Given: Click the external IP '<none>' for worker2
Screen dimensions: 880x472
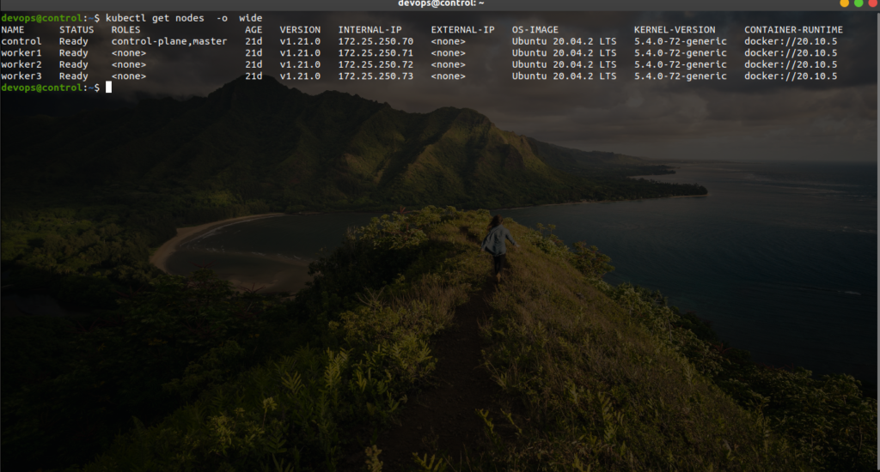Looking at the screenshot, I should pyautogui.click(x=449, y=64).
